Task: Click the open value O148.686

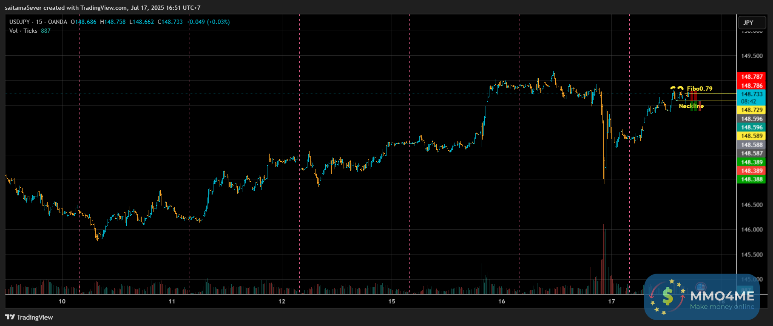Action: point(83,22)
